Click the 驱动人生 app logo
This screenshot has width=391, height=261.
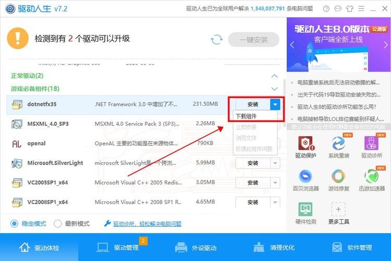point(10,9)
